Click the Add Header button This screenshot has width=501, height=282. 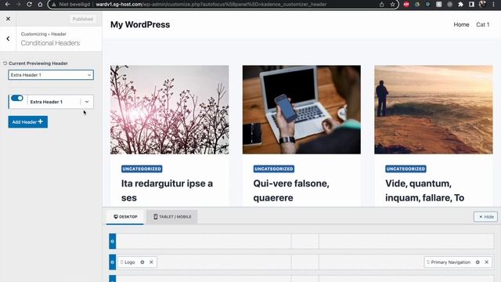(28, 122)
